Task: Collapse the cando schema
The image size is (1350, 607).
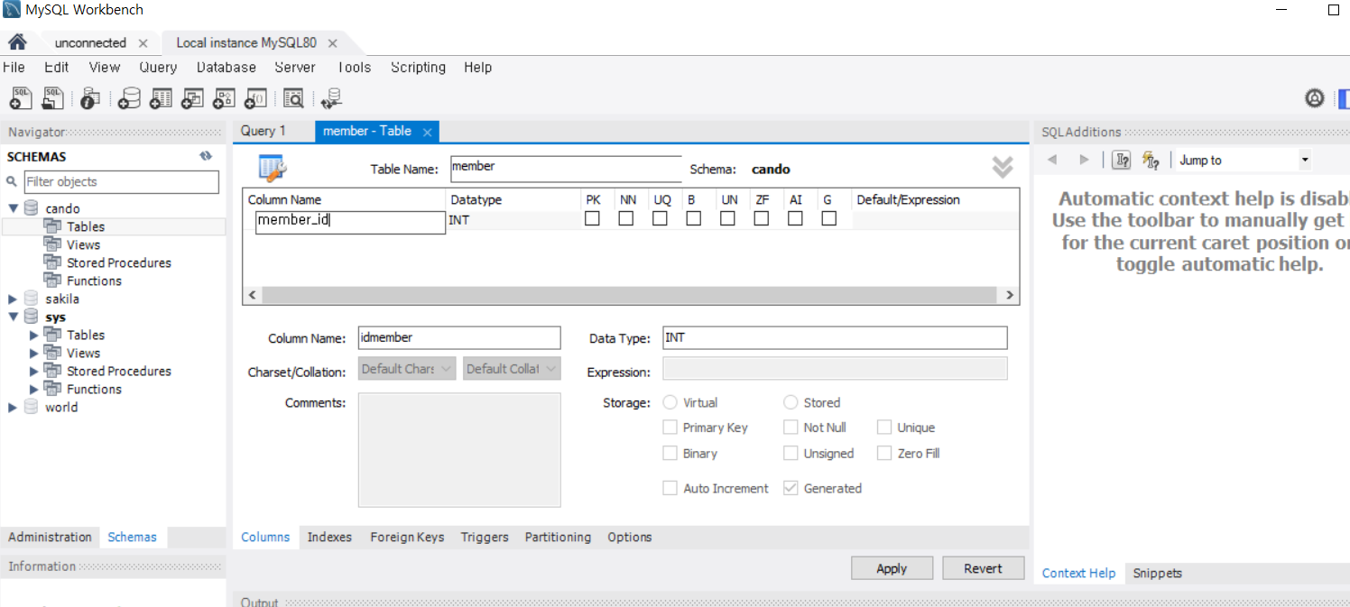Action: coord(14,208)
